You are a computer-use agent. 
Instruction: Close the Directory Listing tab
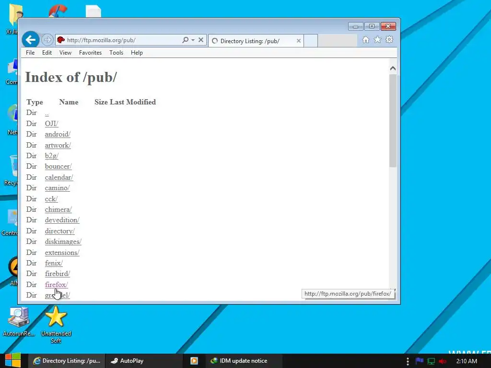[x=298, y=41]
